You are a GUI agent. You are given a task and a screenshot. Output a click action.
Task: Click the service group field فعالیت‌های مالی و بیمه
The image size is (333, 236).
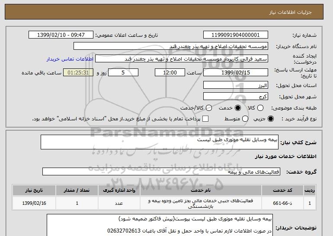(161, 171)
